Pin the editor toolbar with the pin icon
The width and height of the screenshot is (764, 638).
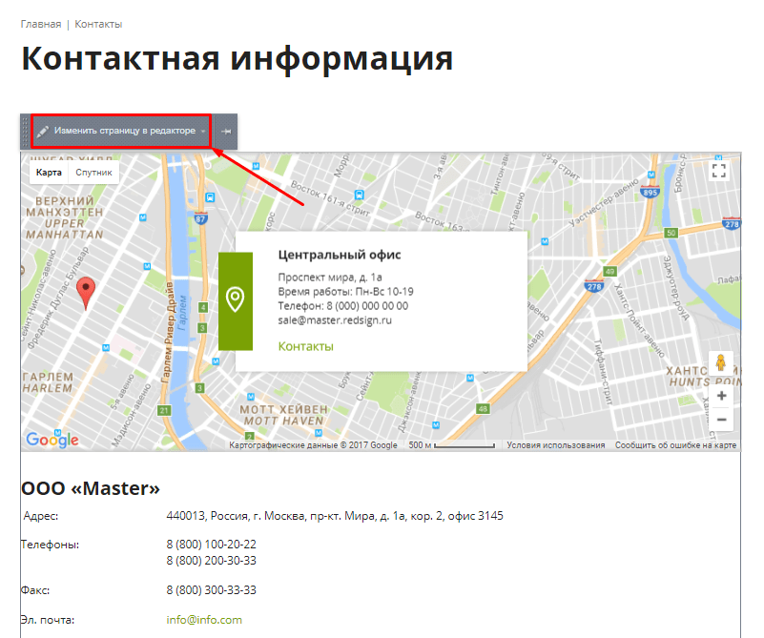[226, 132]
